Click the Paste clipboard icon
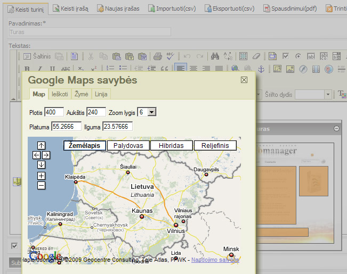 click(x=116, y=56)
